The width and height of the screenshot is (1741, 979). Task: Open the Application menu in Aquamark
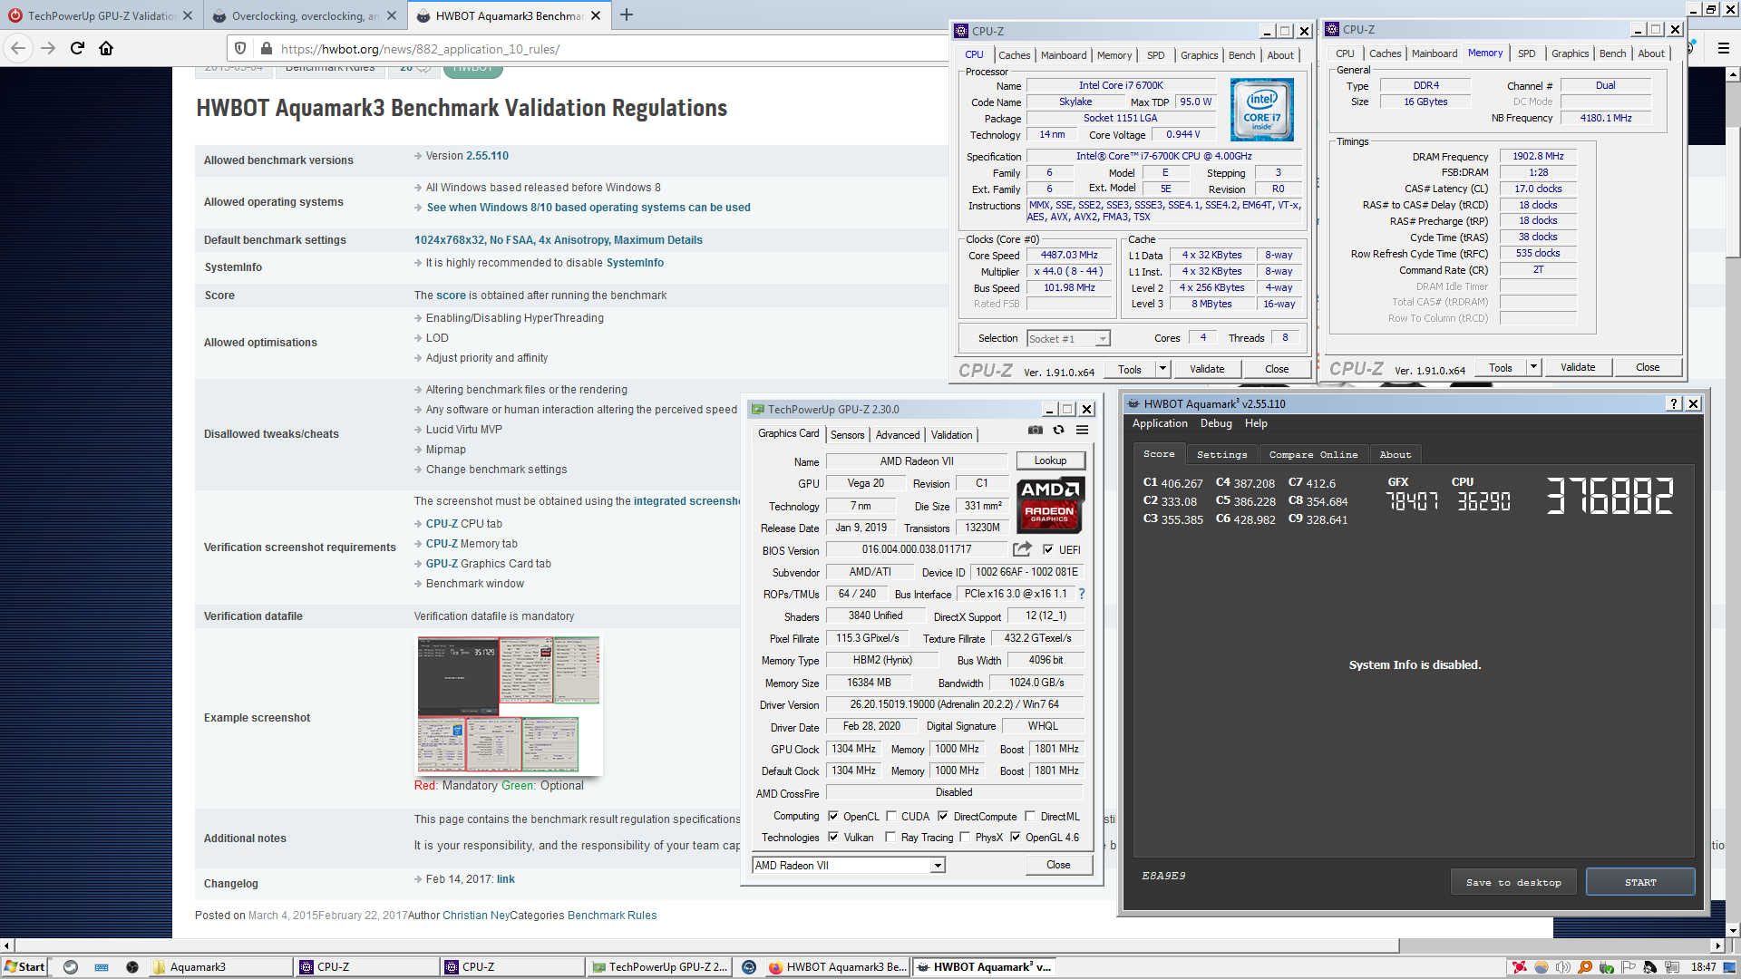pos(1160,423)
